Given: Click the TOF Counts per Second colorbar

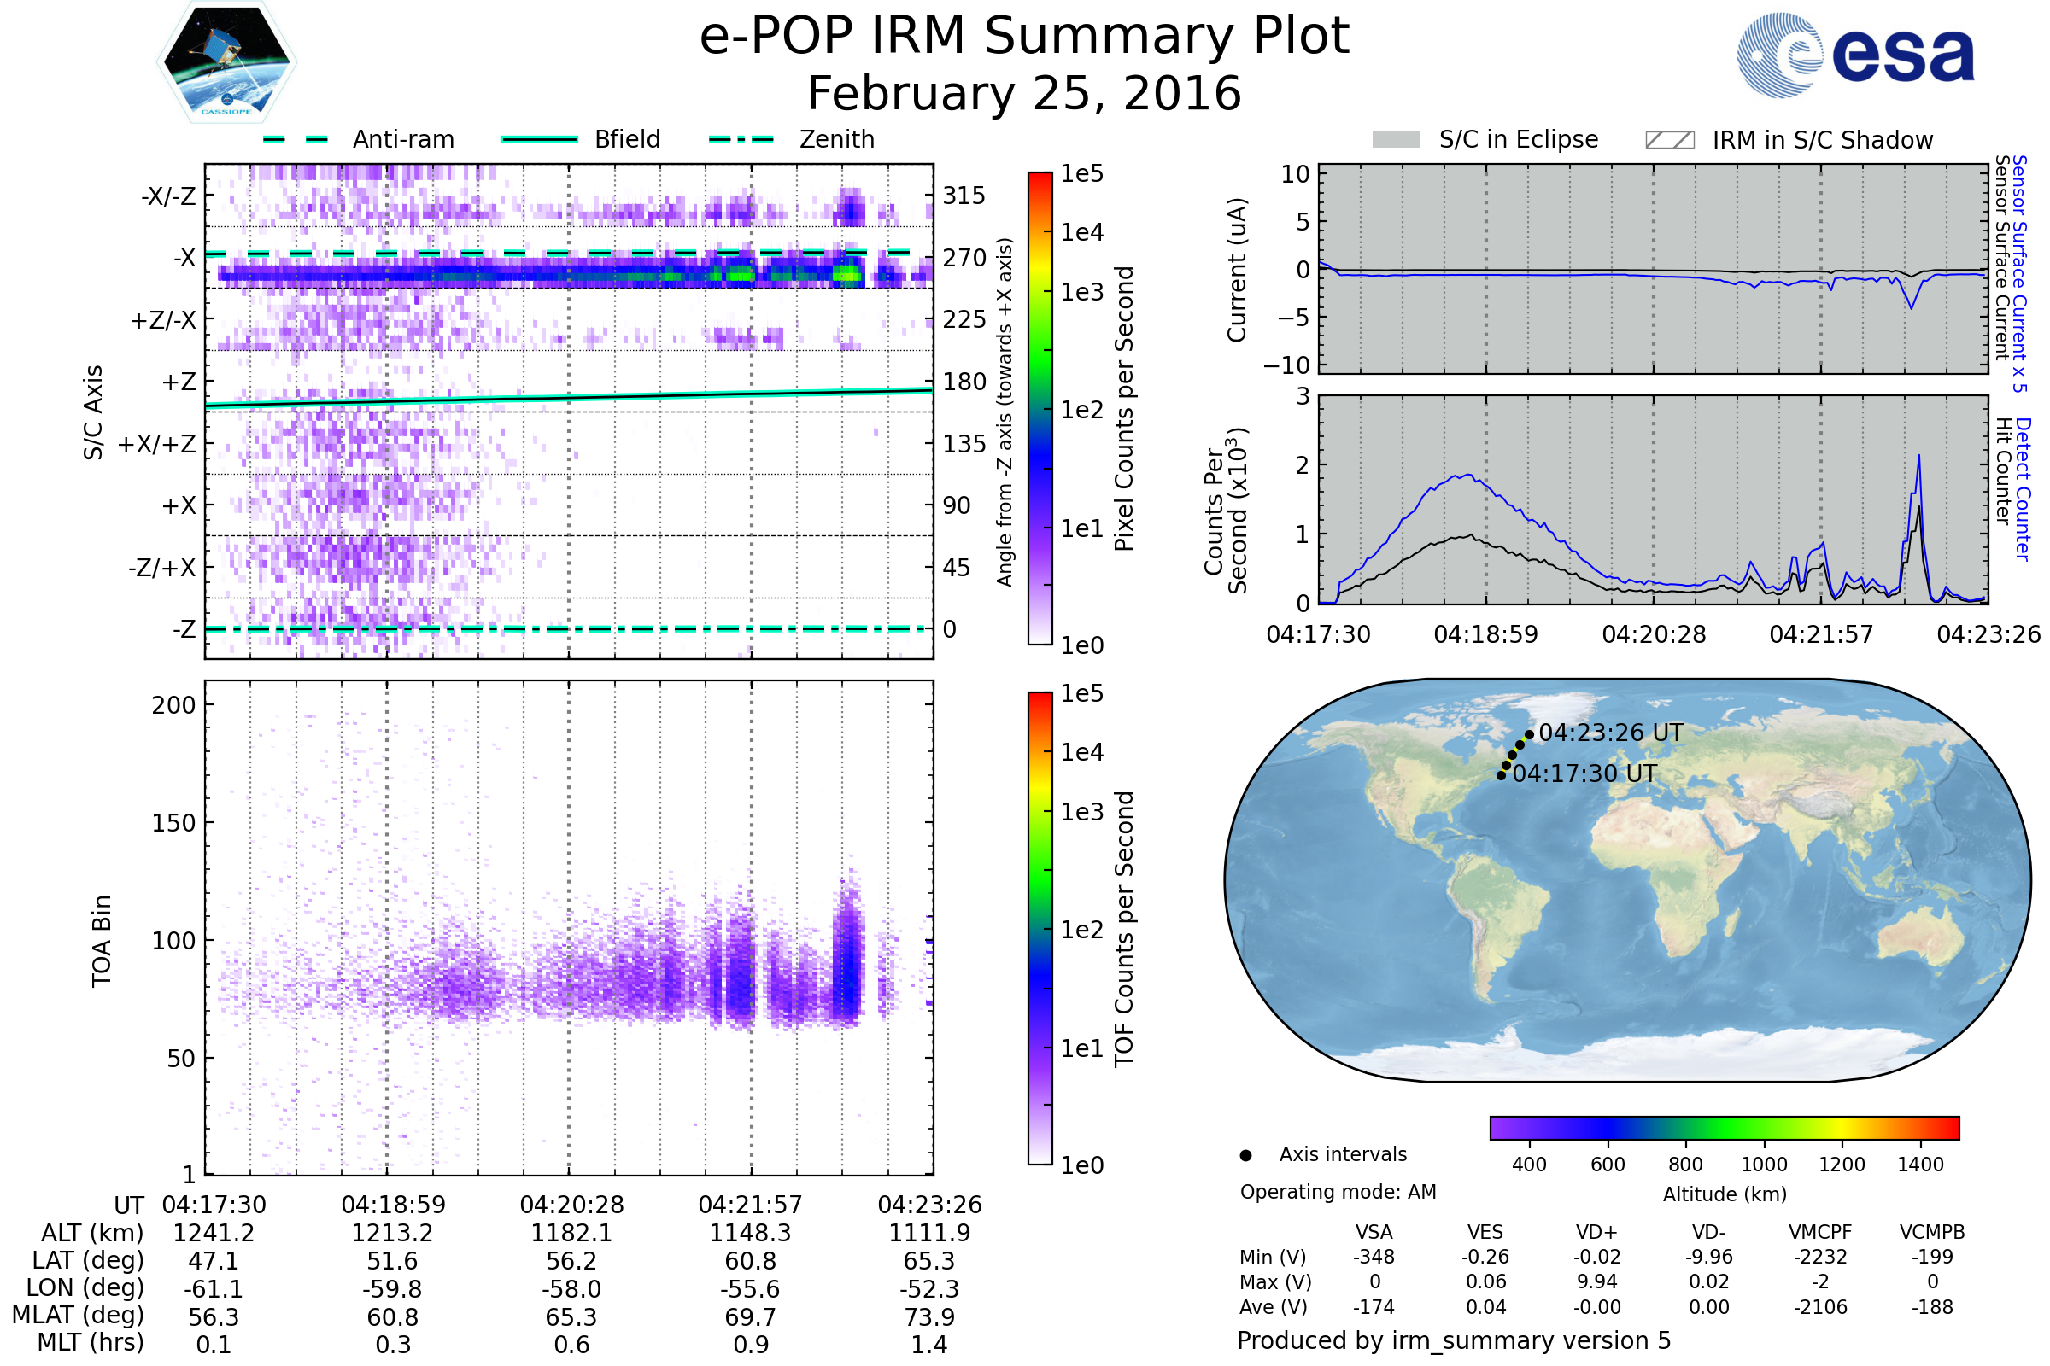Looking at the screenshot, I should (x=1040, y=928).
